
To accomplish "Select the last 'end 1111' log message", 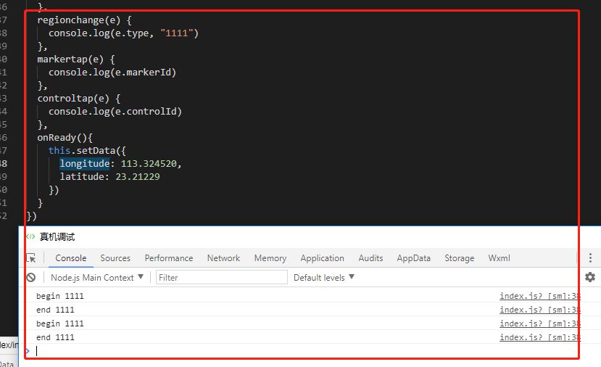I will (x=55, y=337).
